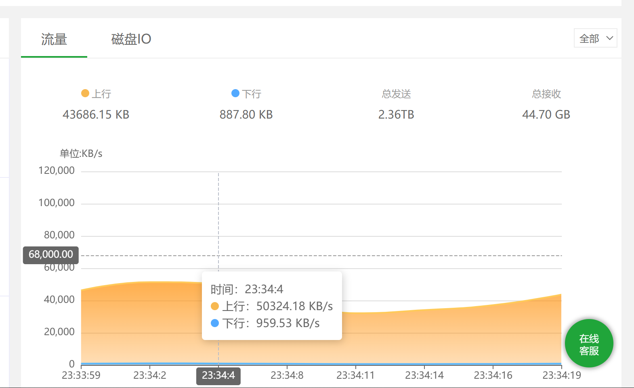Click the 23:34:16 time axis label
This screenshot has width=634, height=388.
(493, 375)
